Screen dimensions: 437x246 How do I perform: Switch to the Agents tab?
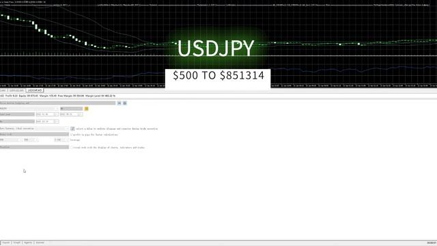point(28,243)
